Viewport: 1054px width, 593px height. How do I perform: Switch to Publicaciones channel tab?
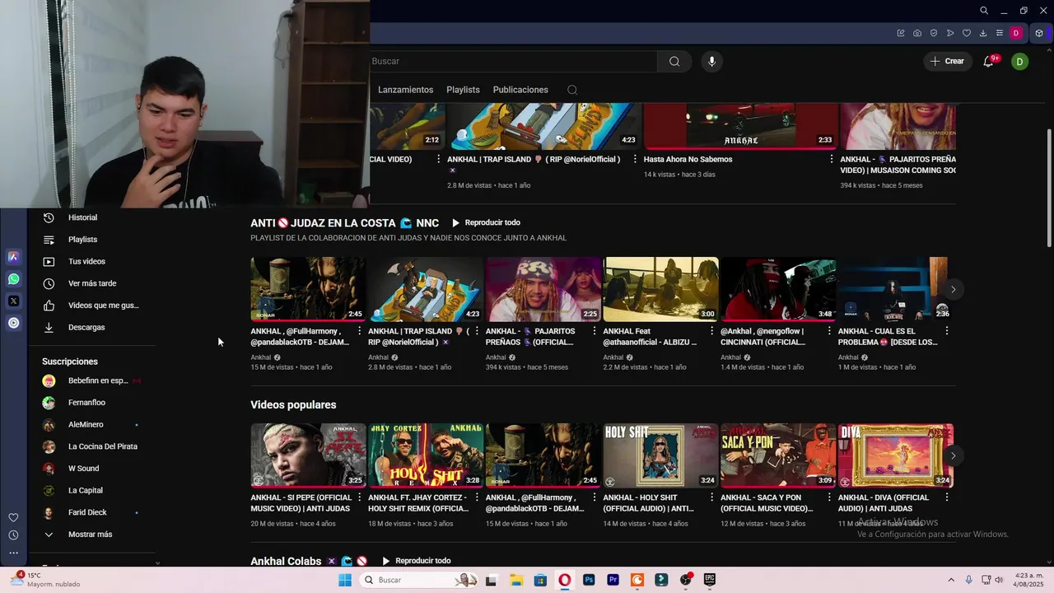point(520,90)
